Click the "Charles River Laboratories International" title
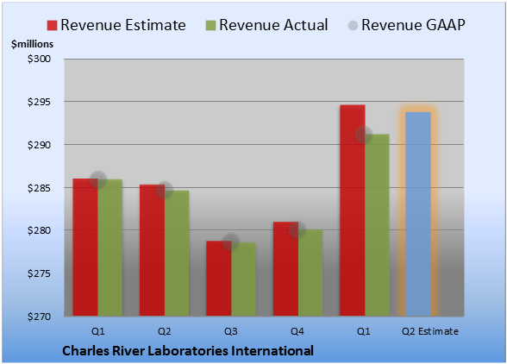 pos(188,351)
